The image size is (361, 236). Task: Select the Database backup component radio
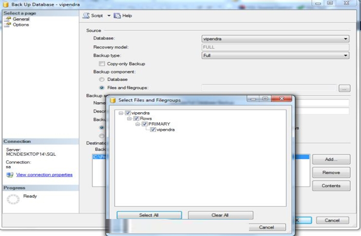[102, 79]
